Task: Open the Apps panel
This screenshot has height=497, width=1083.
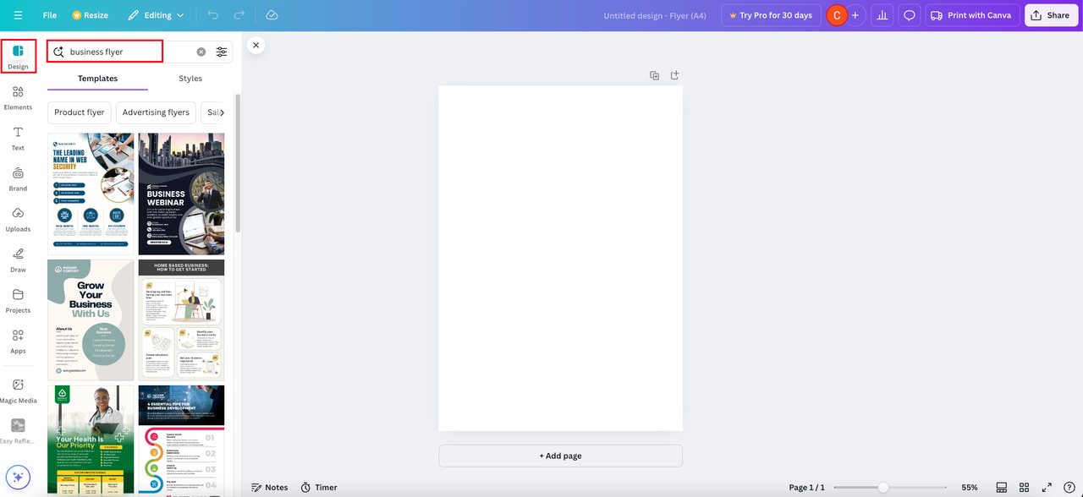Action: click(18, 341)
